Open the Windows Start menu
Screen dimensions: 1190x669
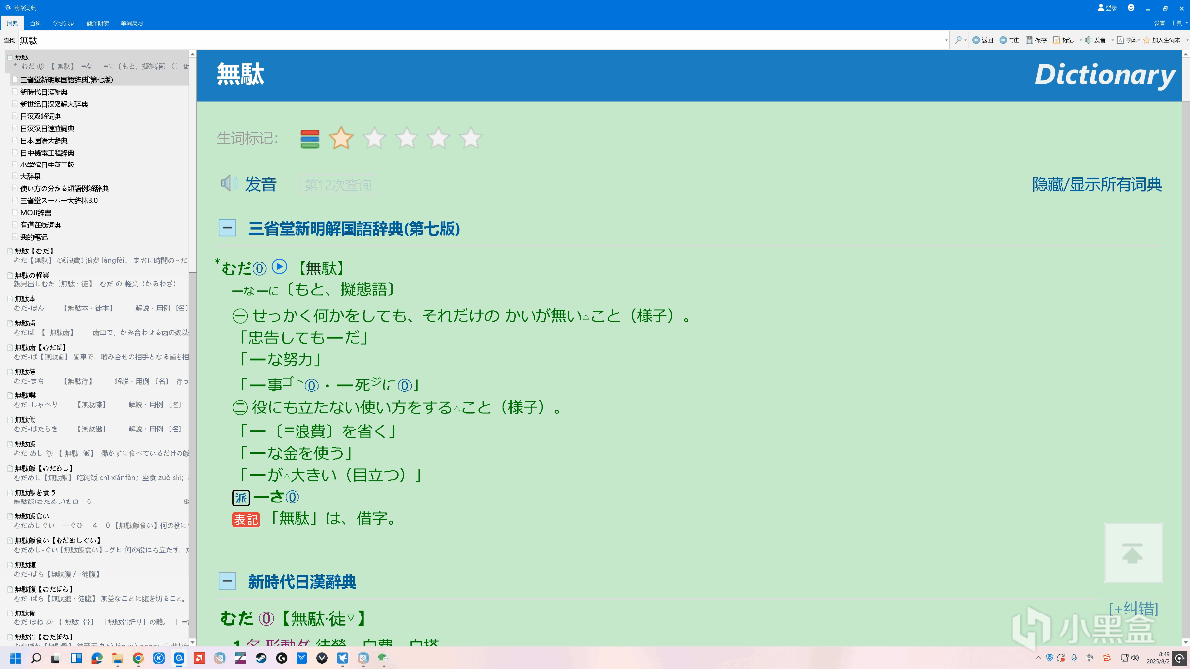(x=15, y=658)
